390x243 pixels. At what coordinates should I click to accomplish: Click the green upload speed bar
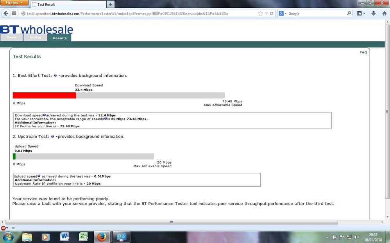pyautogui.click(x=14, y=157)
